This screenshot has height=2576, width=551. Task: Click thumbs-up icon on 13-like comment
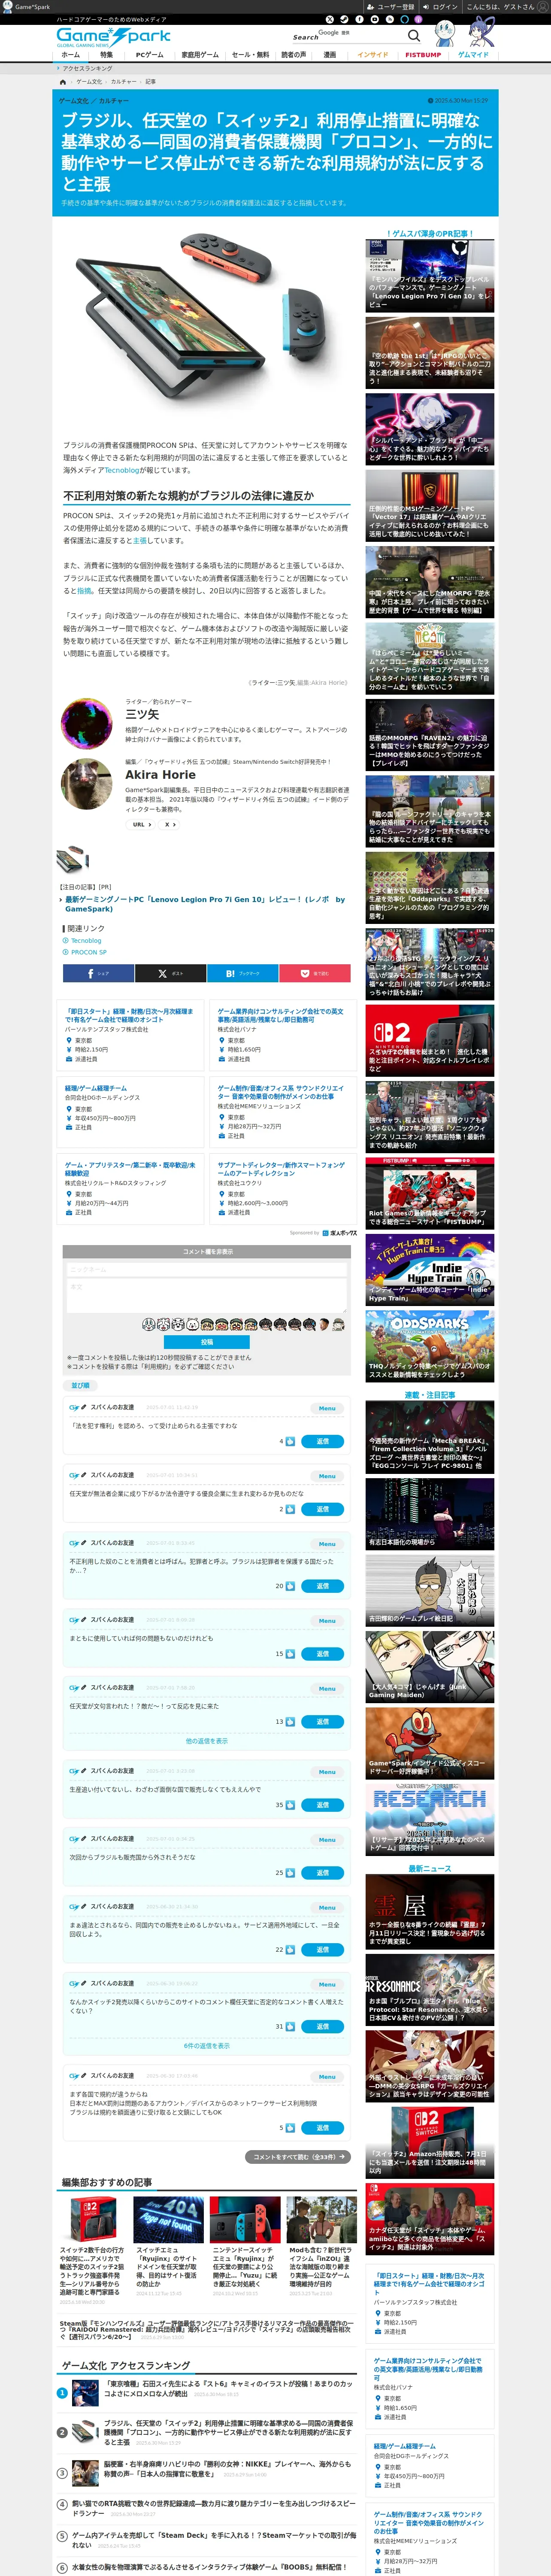coord(291,1722)
